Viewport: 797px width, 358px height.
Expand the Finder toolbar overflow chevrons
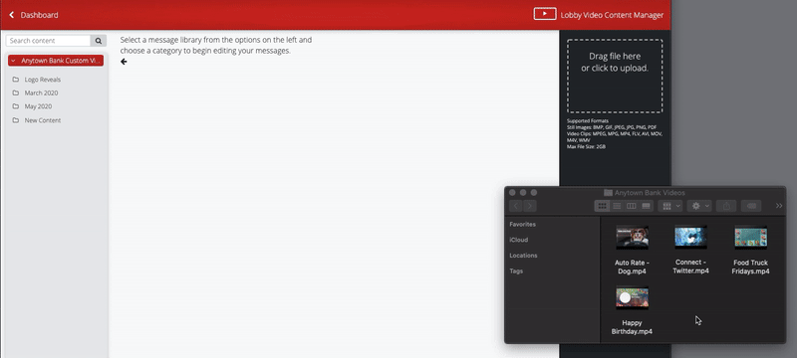pyautogui.click(x=779, y=206)
